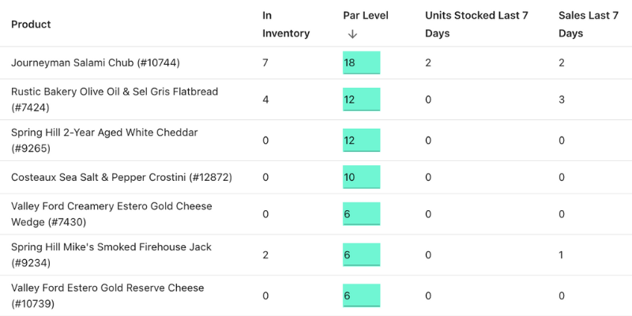Viewport: 632px width, 316px height.
Task: Click inventory count 7 for Salami Chub
Action: click(x=265, y=63)
